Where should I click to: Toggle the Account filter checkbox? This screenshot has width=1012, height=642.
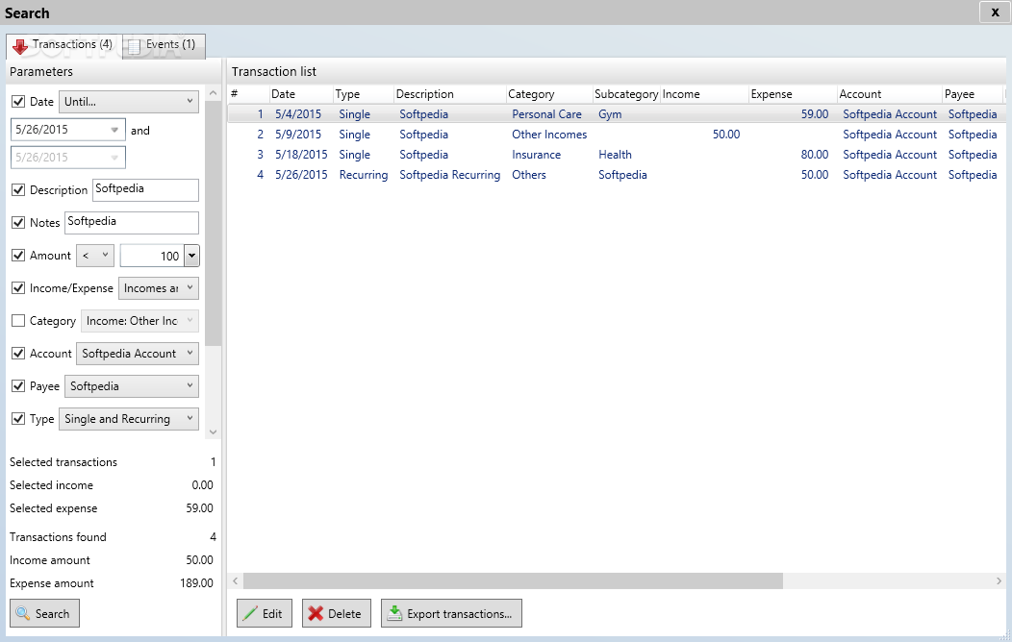18,354
